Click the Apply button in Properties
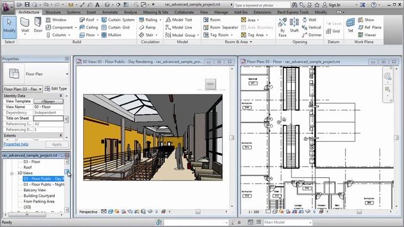Viewport: 404px width, 227px height. [x=57, y=144]
